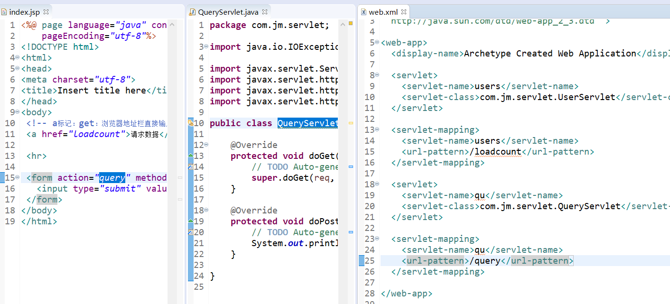The height and width of the screenshot is (304, 670).
Task: Click the TODO task marker next to line 20
Action: pyautogui.click(x=190, y=232)
